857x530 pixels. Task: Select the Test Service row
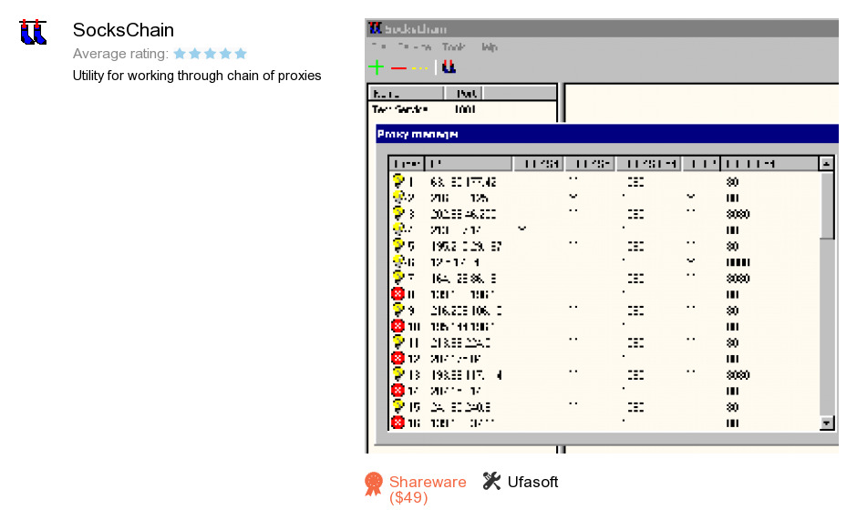462,109
